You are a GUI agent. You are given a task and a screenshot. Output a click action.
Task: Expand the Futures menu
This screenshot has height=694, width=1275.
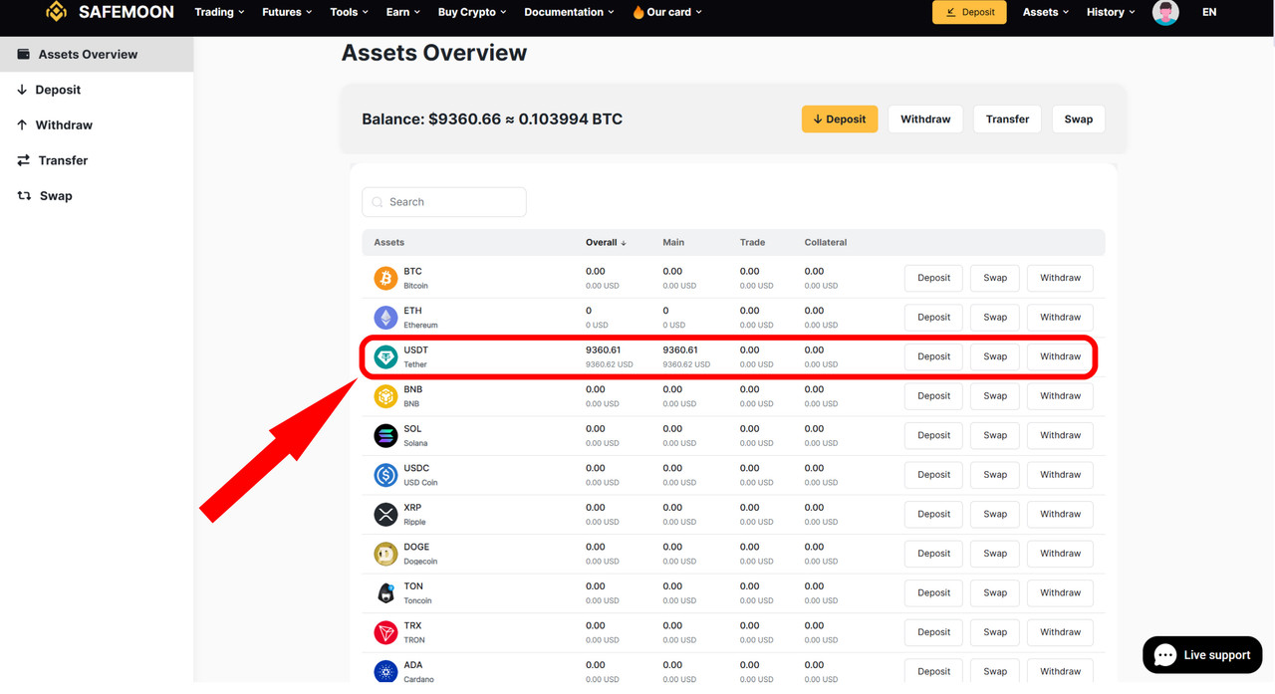[x=287, y=12]
